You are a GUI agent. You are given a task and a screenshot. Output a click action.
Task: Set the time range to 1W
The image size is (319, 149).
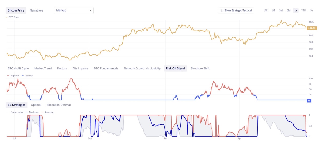click(265, 10)
